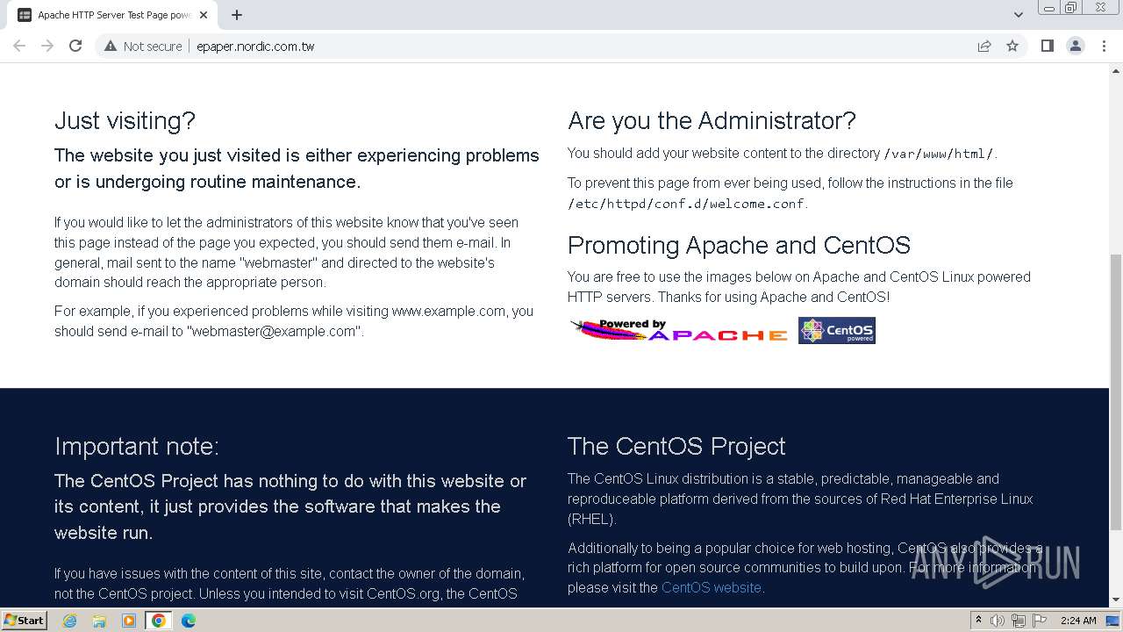Image resolution: width=1123 pixels, height=632 pixels.
Task: Click 'The CentOS Project' heading
Action: click(676, 447)
